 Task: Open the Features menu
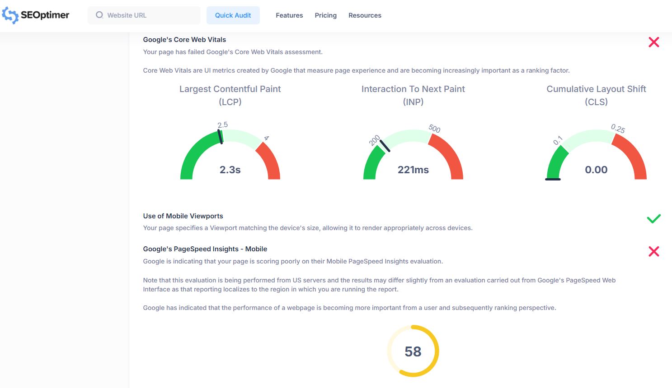[289, 15]
